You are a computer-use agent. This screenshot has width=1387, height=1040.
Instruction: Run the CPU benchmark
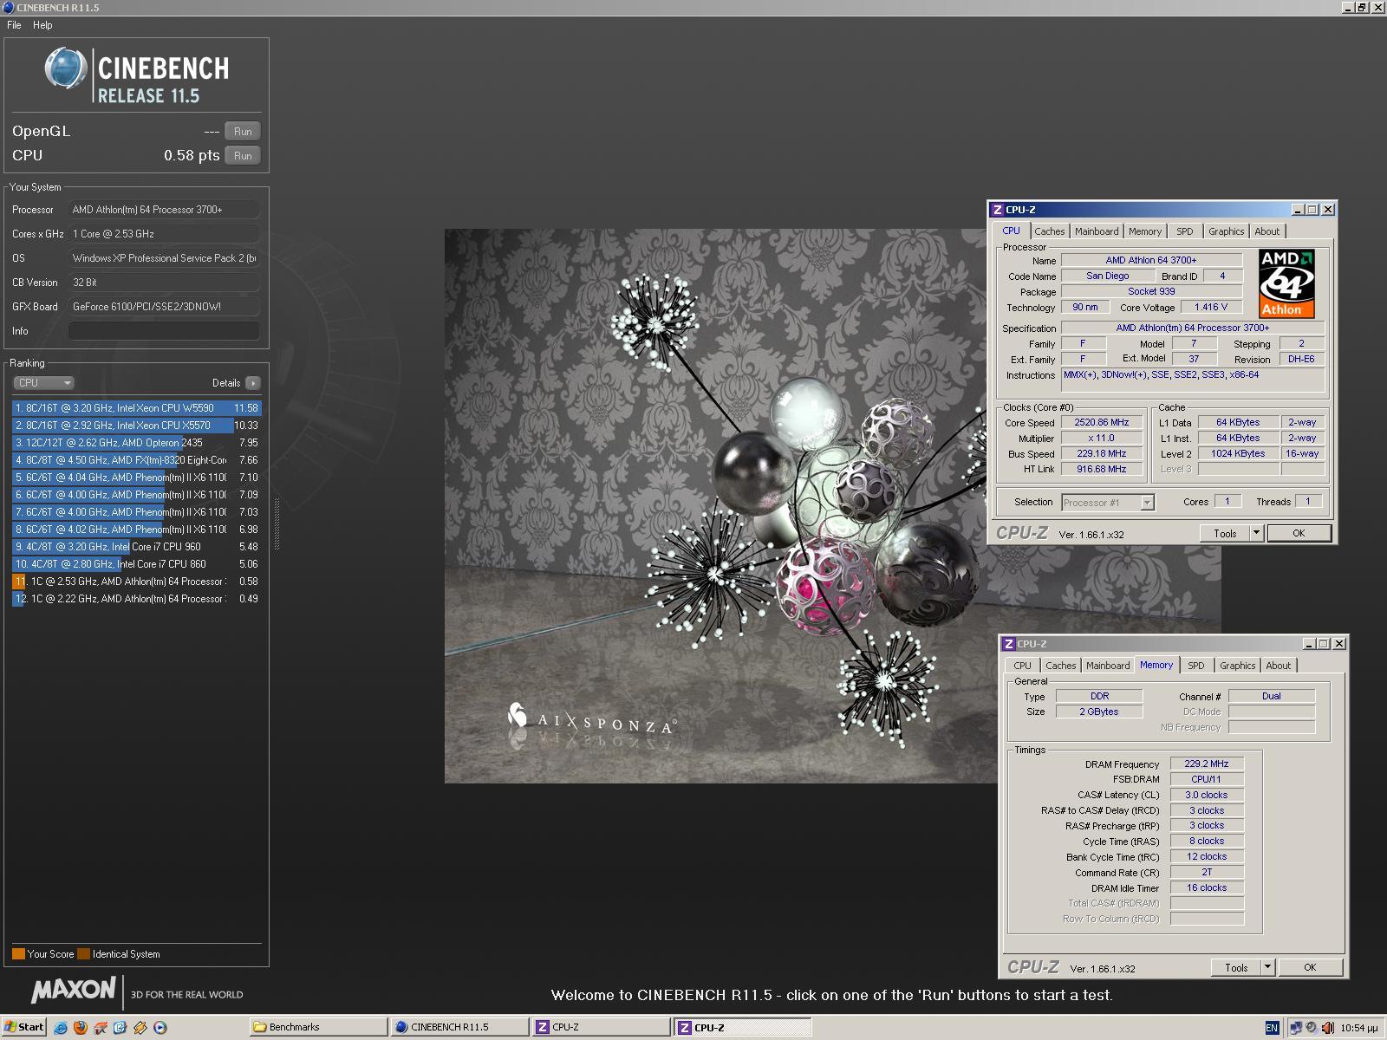243,156
